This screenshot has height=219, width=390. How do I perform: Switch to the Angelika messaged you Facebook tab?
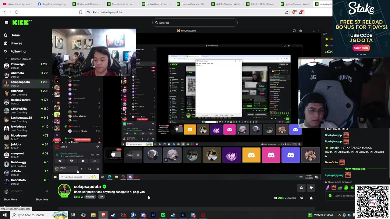[x=53, y=4]
